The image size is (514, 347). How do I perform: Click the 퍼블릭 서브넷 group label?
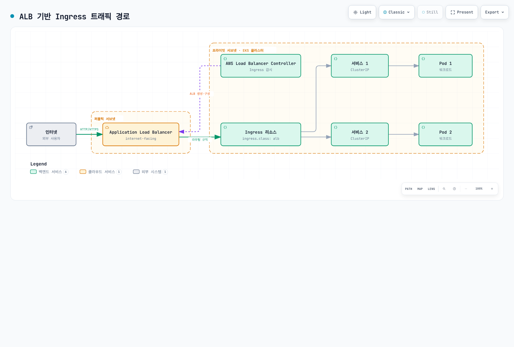[105, 119]
